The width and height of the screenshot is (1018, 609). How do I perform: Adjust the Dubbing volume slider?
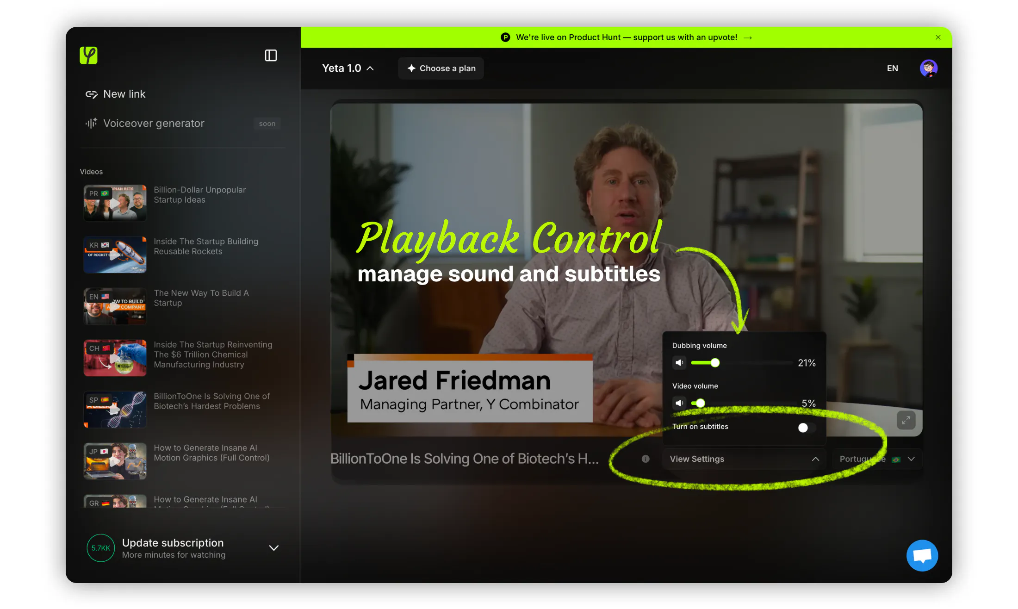pyautogui.click(x=742, y=363)
